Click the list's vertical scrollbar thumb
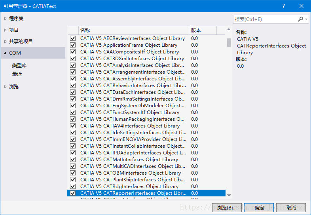 click(229, 42)
